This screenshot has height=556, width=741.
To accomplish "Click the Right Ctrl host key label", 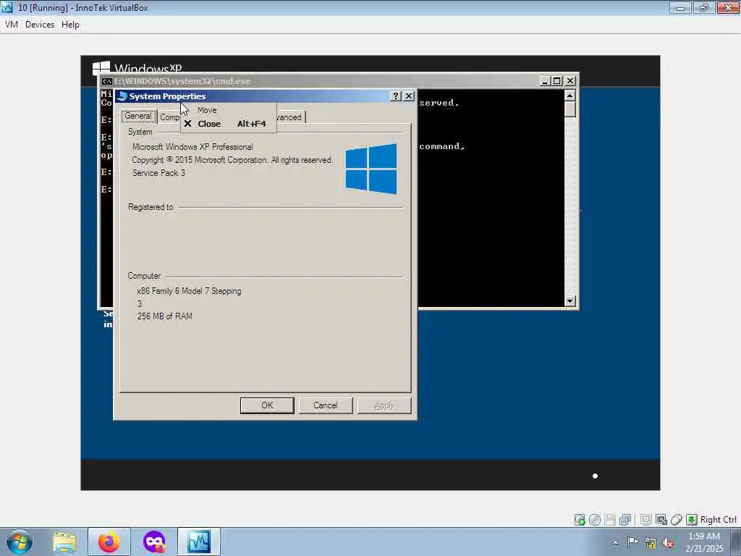I will tap(718, 520).
